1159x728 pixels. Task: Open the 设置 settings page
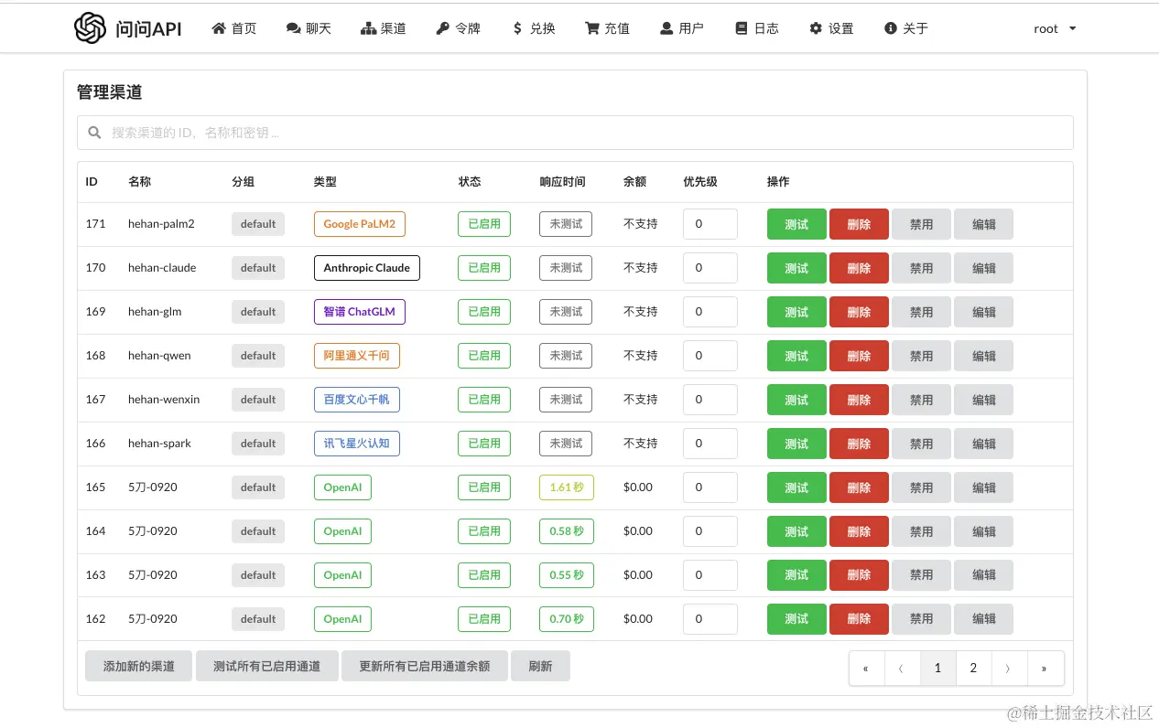pyautogui.click(x=831, y=28)
